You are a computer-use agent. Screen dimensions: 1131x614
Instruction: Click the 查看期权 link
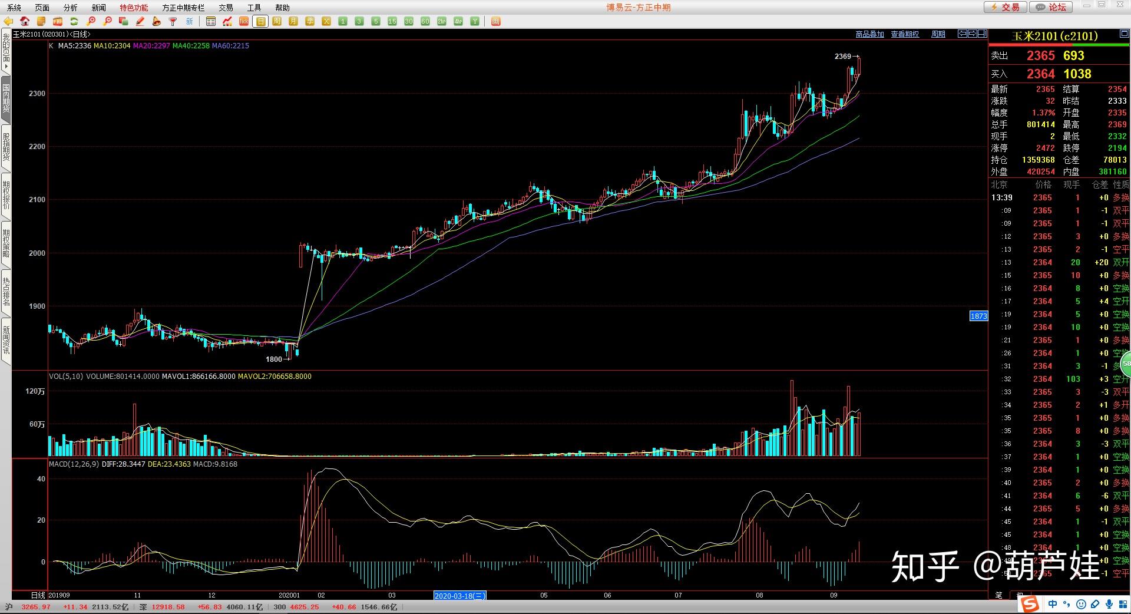905,34
